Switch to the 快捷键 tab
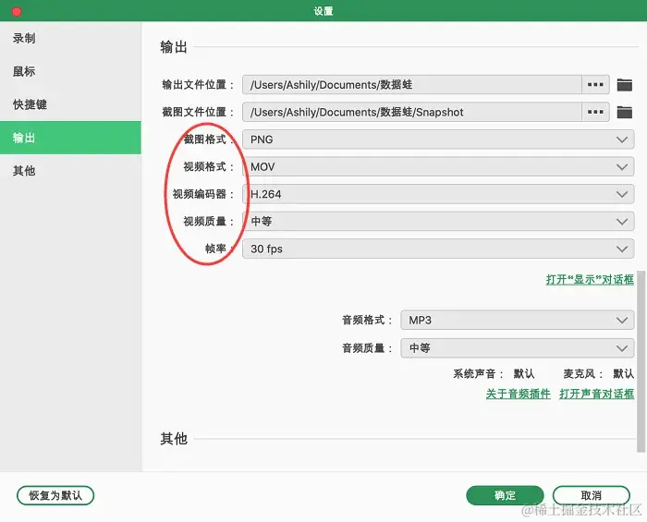647x522 pixels. tap(70, 104)
